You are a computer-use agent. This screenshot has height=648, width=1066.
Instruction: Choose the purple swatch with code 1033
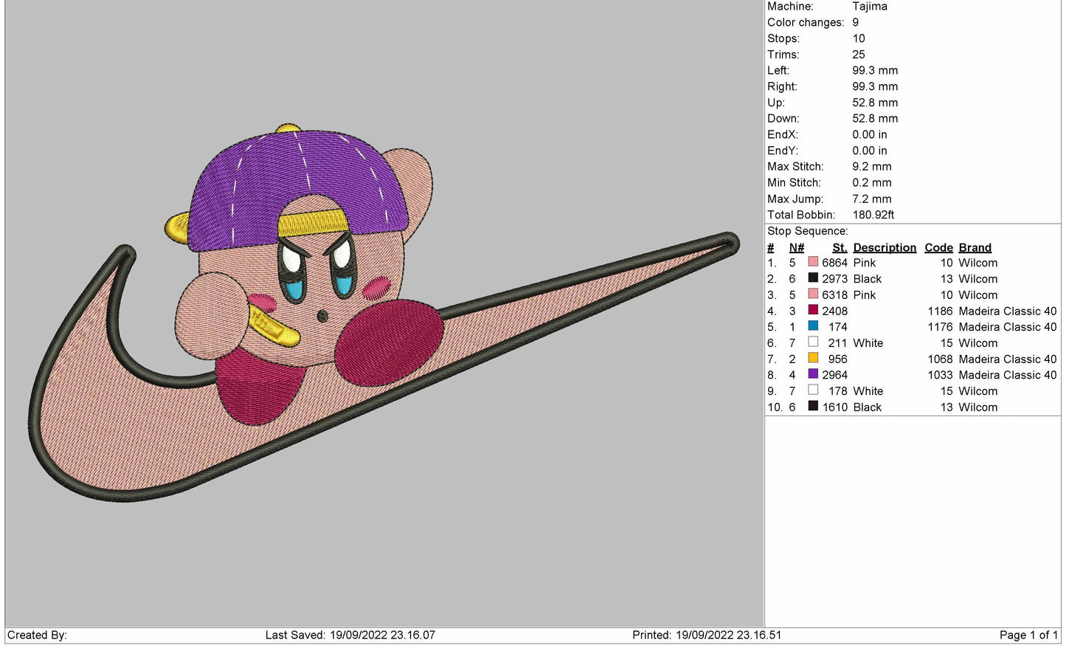[x=813, y=374]
